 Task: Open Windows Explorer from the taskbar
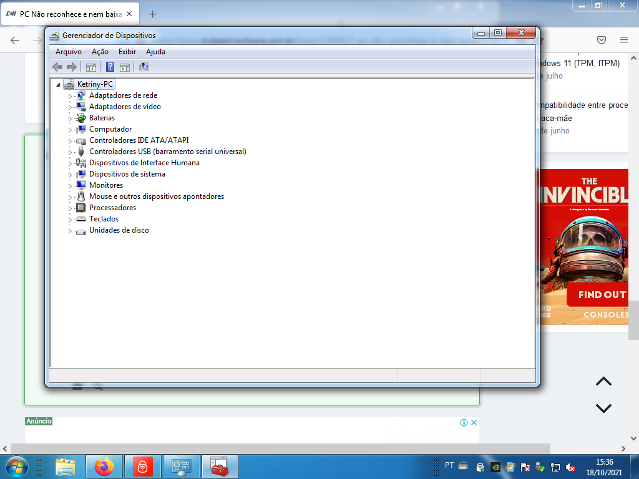[x=65, y=467]
